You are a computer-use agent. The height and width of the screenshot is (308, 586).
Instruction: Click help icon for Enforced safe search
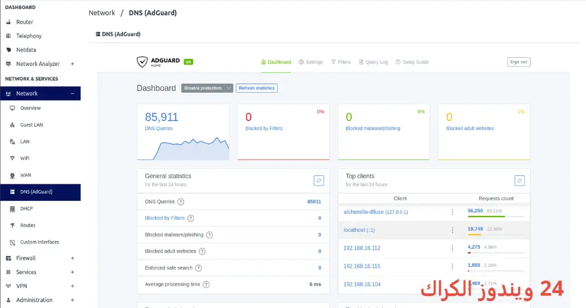tap(199, 268)
